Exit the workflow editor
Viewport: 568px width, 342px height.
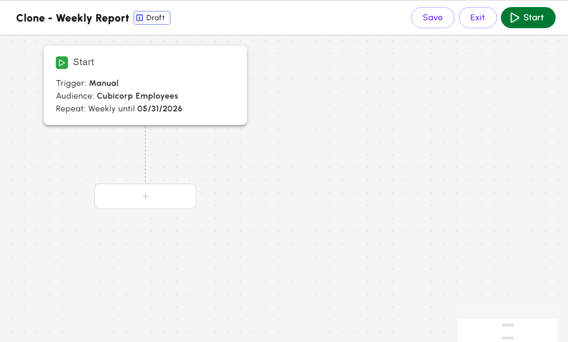(478, 18)
